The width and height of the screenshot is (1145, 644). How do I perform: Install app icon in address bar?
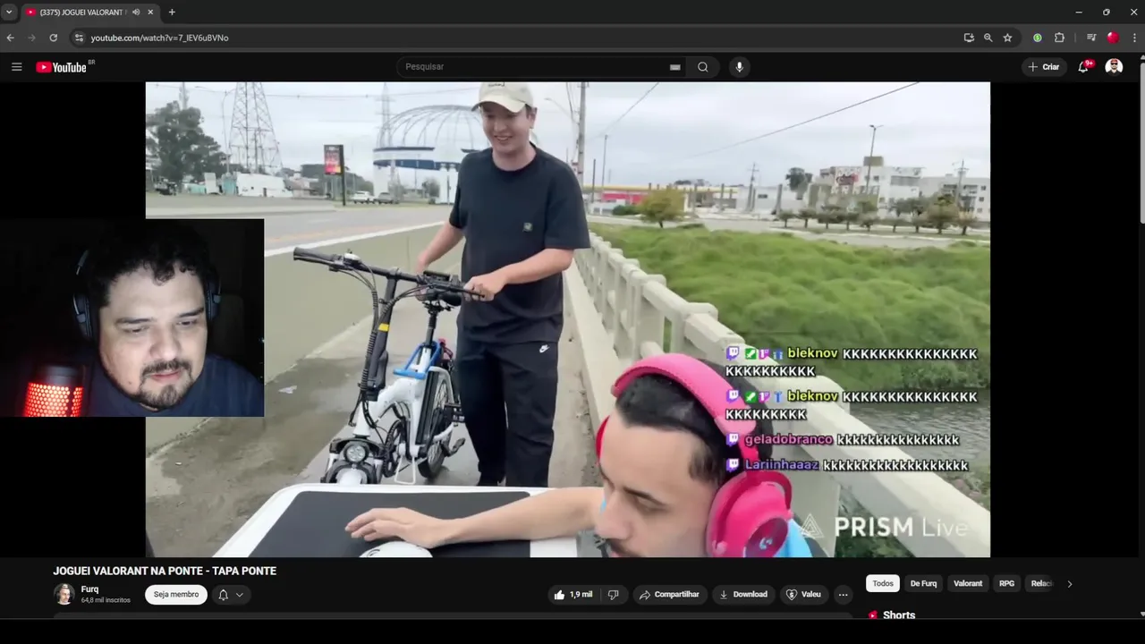969,38
